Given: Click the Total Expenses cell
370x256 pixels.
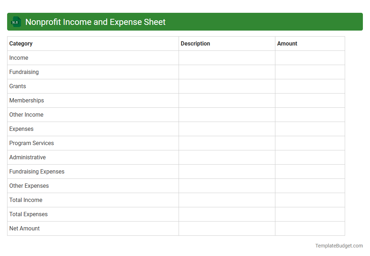Looking at the screenshot, I should click(x=28, y=214).
